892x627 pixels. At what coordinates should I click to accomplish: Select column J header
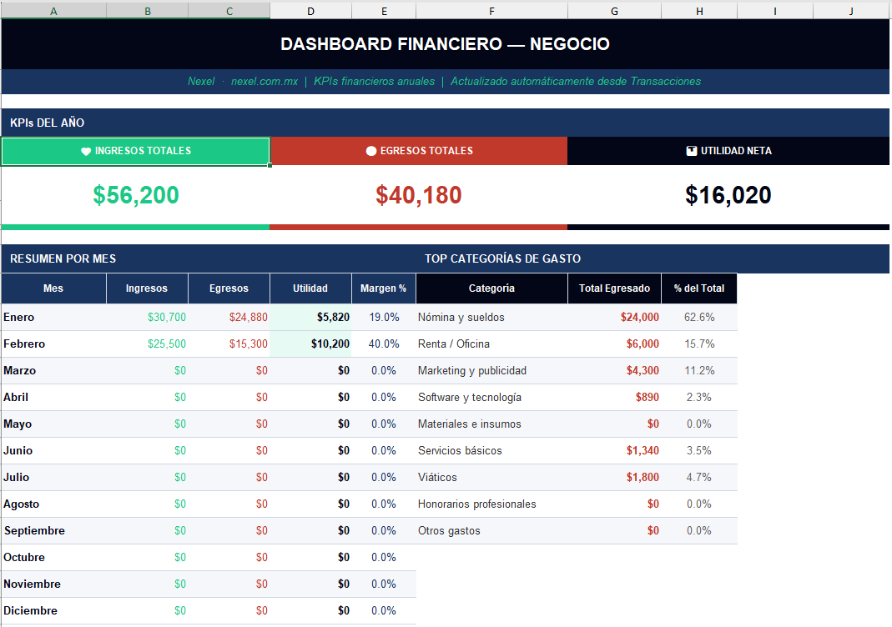[x=851, y=11]
